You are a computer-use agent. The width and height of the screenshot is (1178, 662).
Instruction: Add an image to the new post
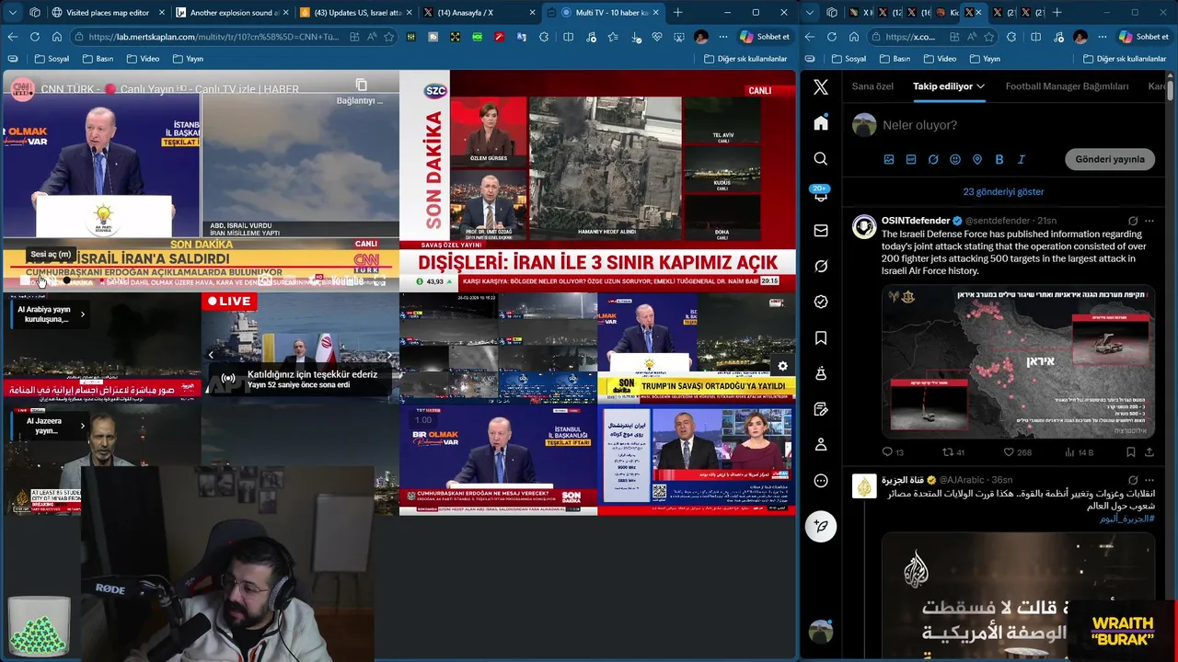coord(889,159)
